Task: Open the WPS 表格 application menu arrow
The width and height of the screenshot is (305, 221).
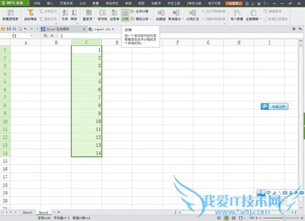Action: (x=28, y=3)
